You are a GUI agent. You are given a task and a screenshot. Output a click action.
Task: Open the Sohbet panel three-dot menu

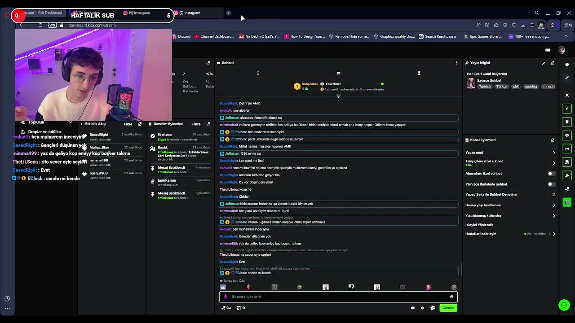[456, 63]
